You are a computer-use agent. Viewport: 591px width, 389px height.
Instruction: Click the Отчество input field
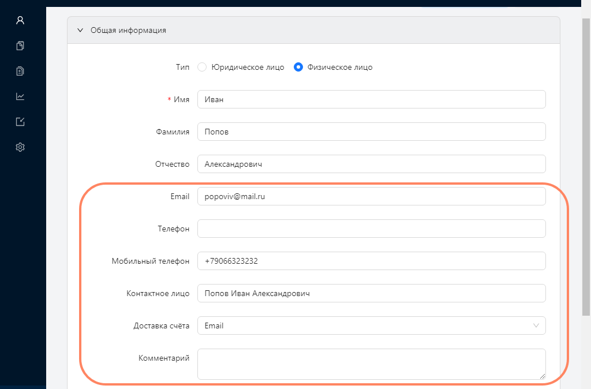pos(372,164)
